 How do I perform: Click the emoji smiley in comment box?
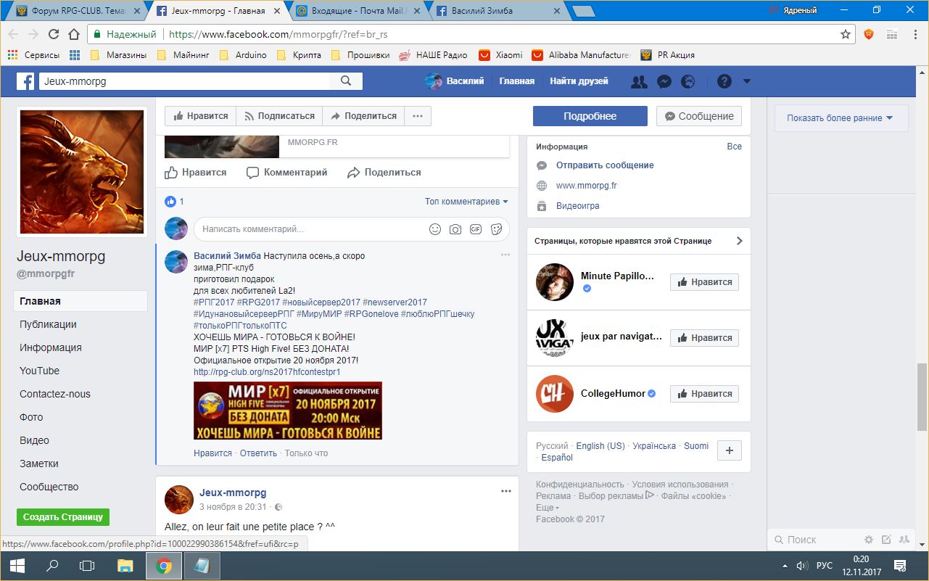(x=435, y=229)
